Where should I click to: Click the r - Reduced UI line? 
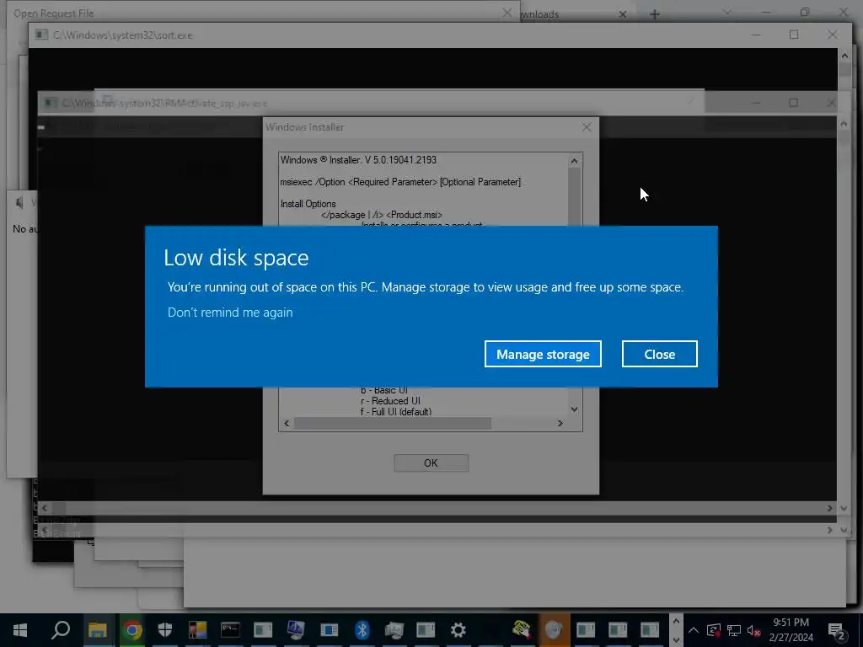coord(390,400)
